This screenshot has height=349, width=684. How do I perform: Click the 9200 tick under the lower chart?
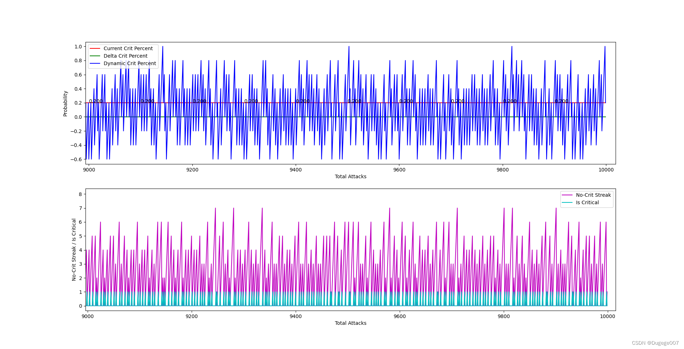click(192, 316)
